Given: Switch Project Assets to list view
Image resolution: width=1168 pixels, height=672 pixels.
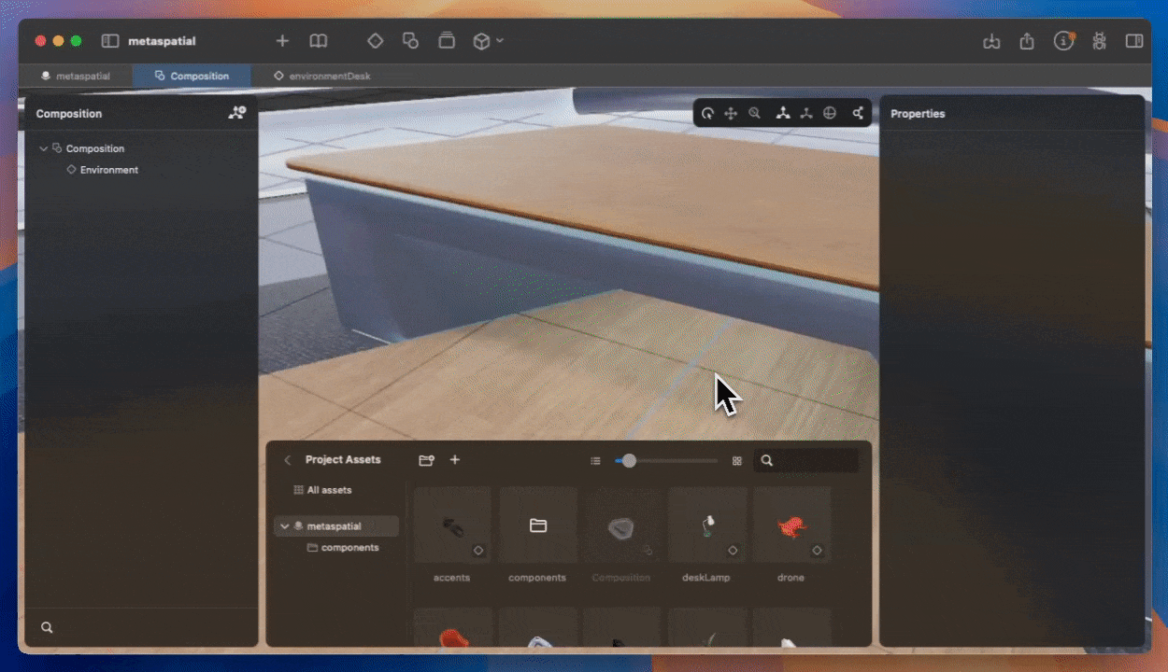Looking at the screenshot, I should pos(595,460).
